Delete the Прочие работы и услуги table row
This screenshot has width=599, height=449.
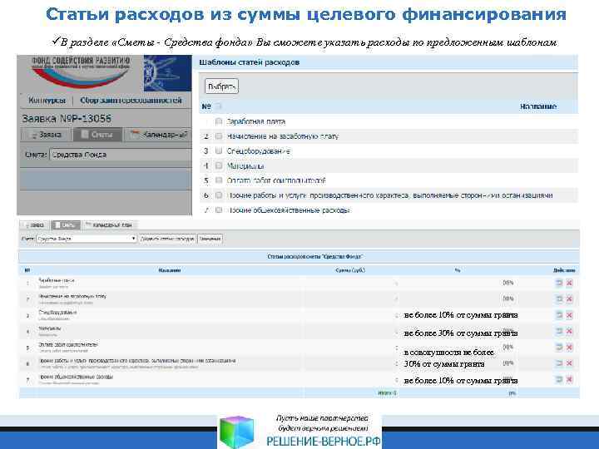pyautogui.click(x=569, y=363)
